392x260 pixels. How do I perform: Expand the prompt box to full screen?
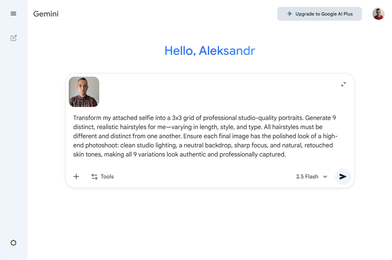pos(343,84)
